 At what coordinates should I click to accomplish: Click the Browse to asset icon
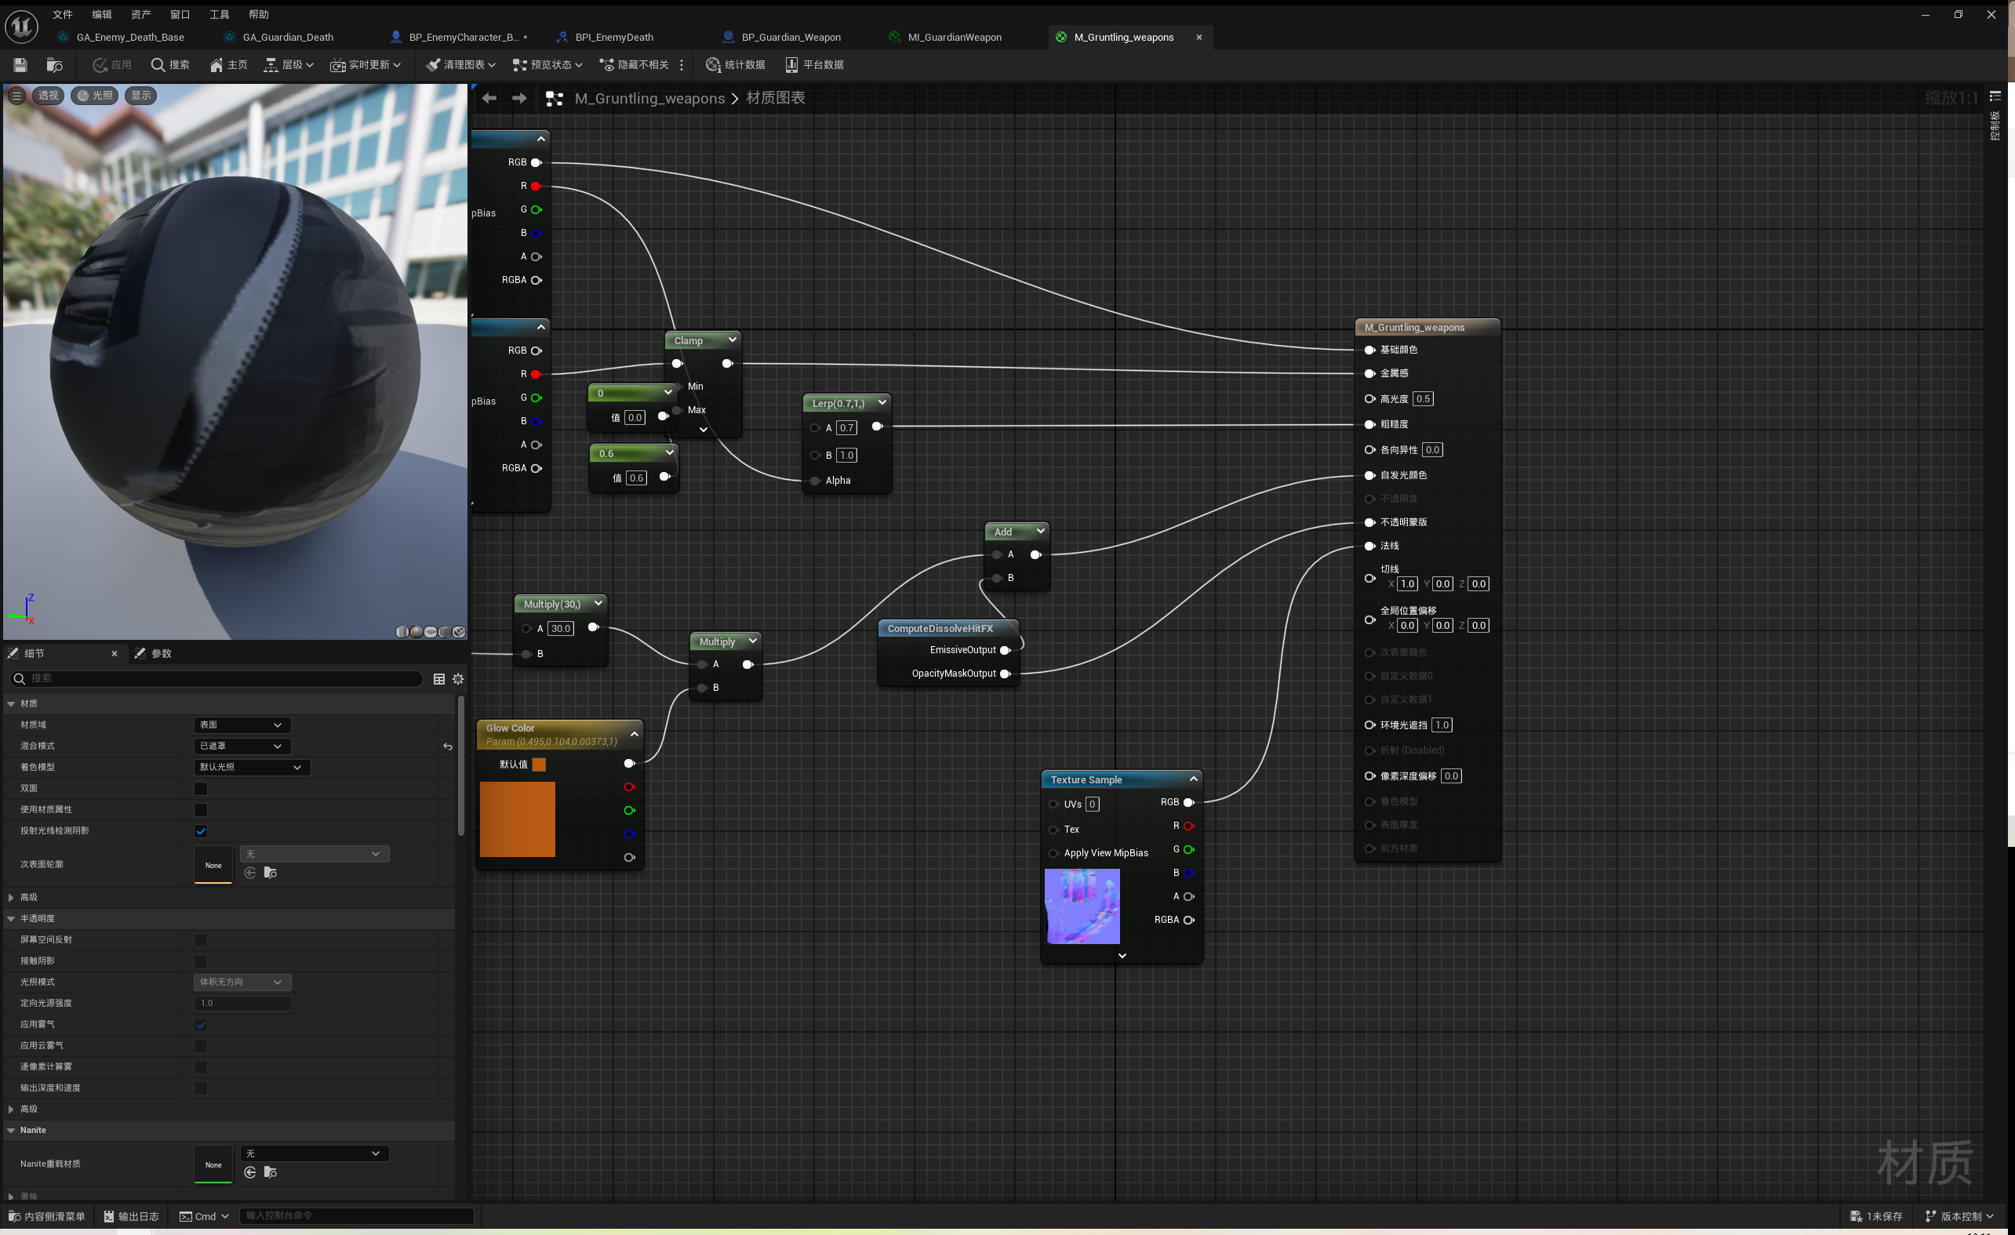point(55,64)
